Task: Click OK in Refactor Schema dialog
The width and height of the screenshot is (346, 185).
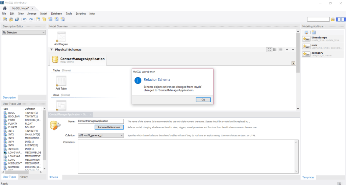Action: [x=203, y=100]
